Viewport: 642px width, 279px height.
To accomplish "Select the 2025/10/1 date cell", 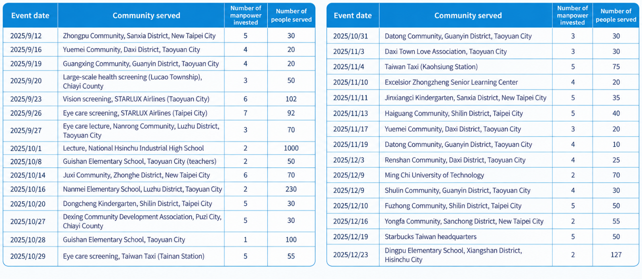I will tap(26, 148).
